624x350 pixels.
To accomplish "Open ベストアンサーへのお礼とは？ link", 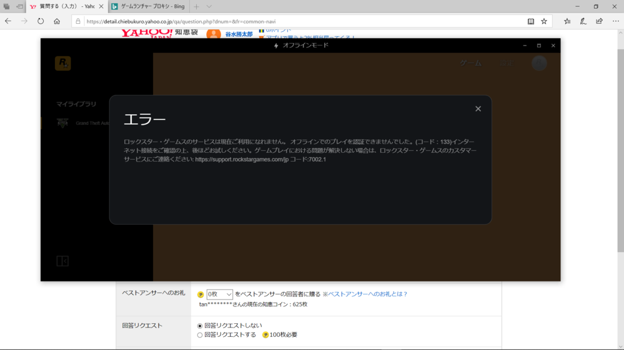I will [367, 294].
